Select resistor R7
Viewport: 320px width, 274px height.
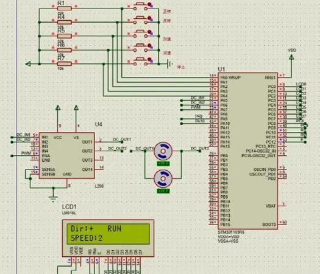coord(64,63)
